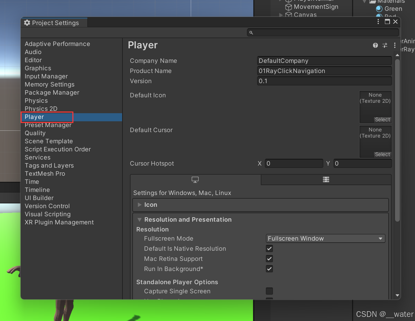Click the MovementSign cube icon in Hierarchy
The width and height of the screenshot is (415, 321).
[x=289, y=7]
